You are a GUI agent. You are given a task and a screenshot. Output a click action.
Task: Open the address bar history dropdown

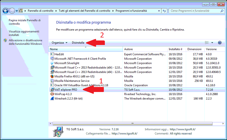click(x=159, y=11)
